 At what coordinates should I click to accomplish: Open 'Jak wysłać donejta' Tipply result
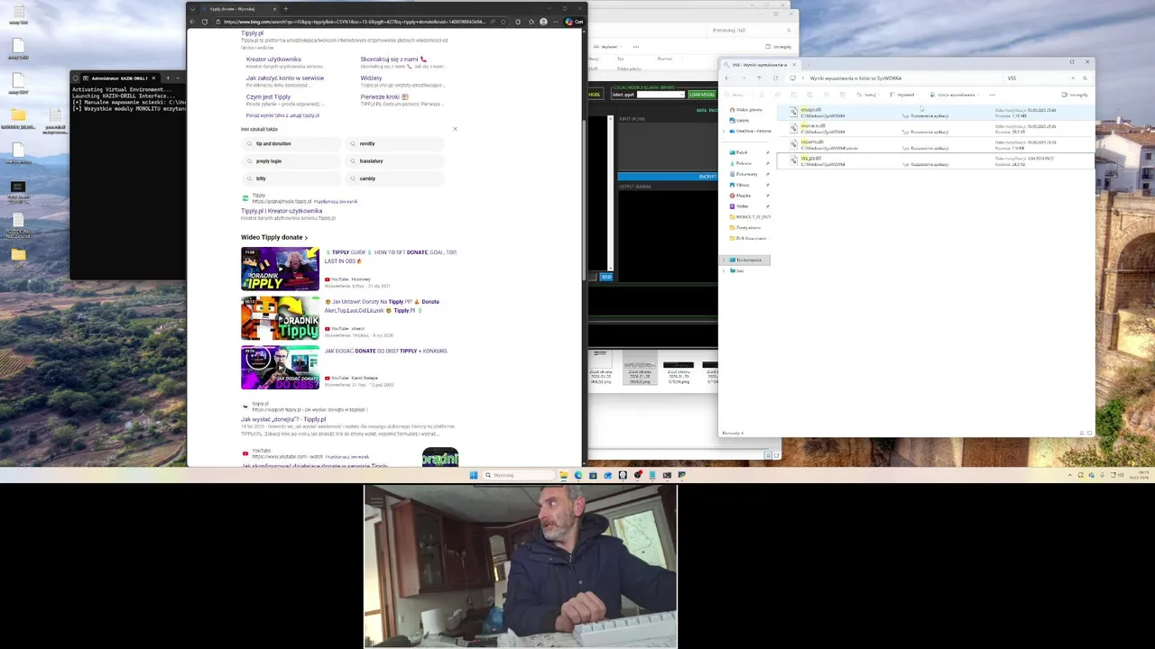283,419
